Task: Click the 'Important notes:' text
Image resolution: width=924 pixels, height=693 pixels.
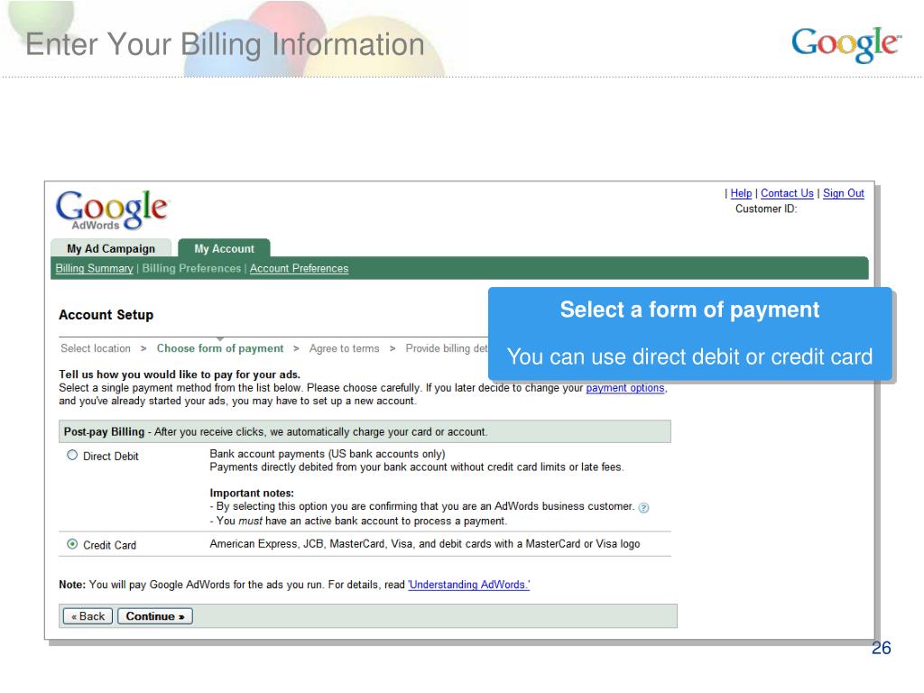Action: click(252, 493)
